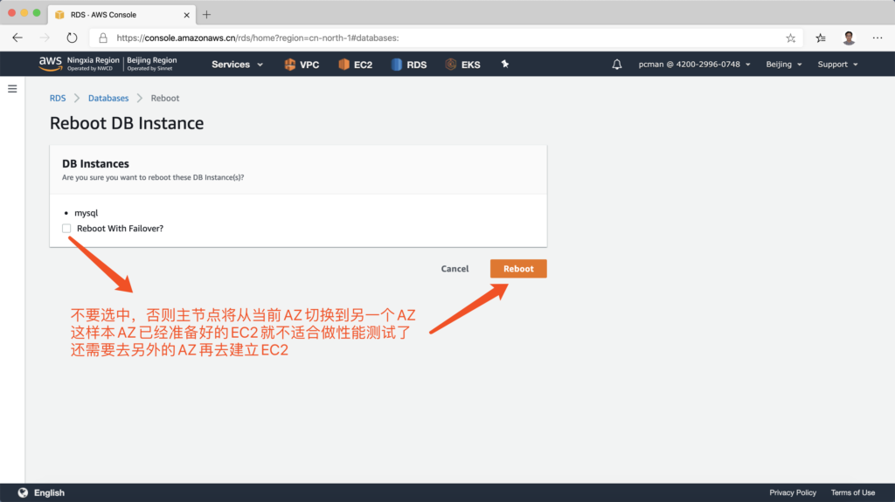Viewport: 895px width, 502px height.
Task: Bookmark page with star icon
Action: [x=790, y=38]
